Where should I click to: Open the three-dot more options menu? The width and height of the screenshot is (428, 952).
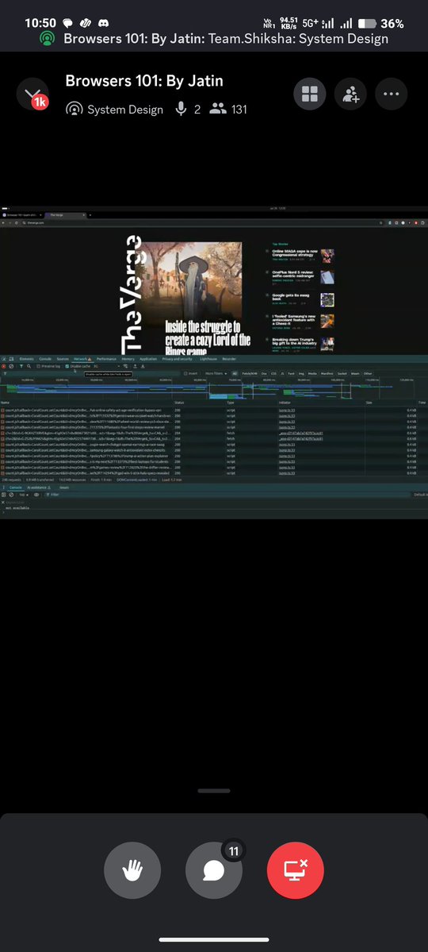391,94
